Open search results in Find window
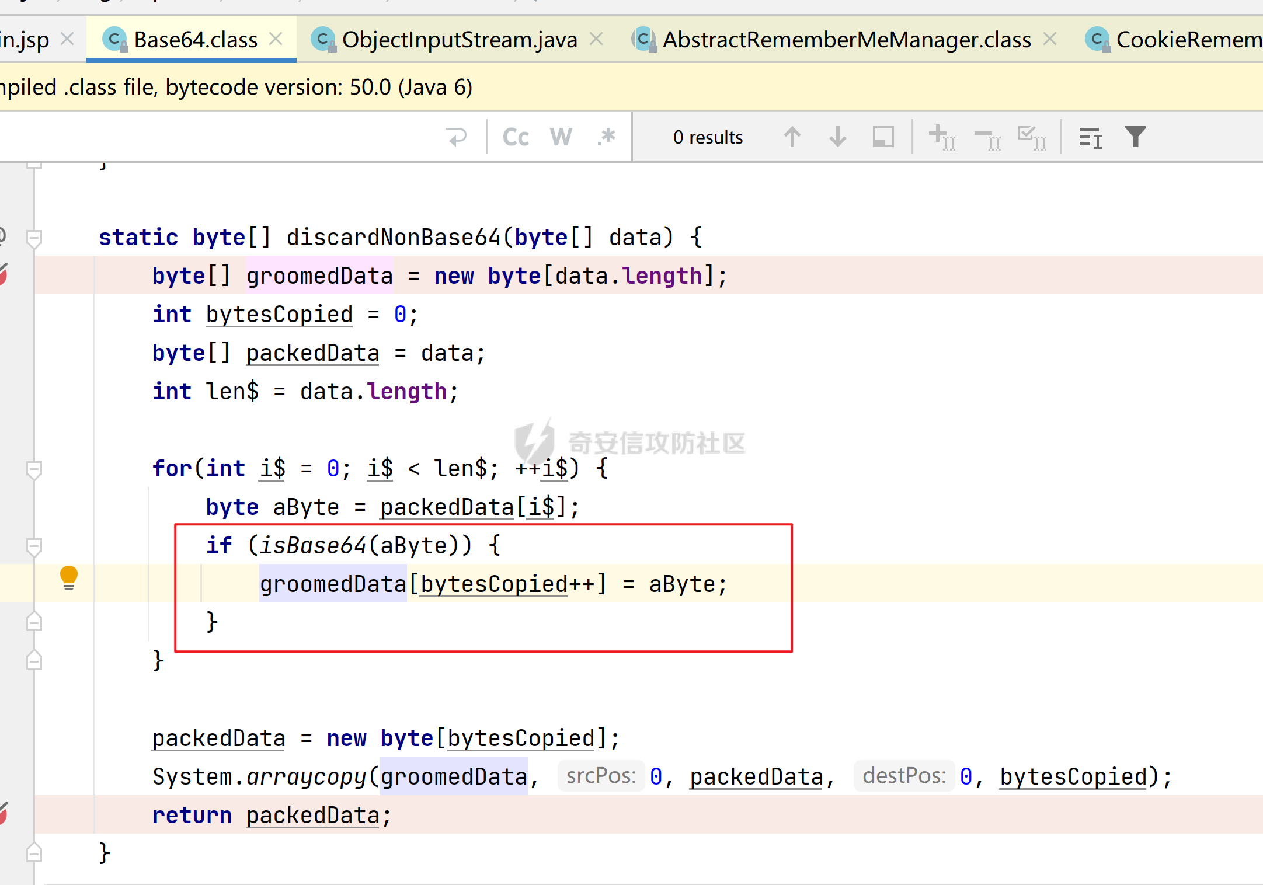The height and width of the screenshot is (885, 1263). pos(883,137)
